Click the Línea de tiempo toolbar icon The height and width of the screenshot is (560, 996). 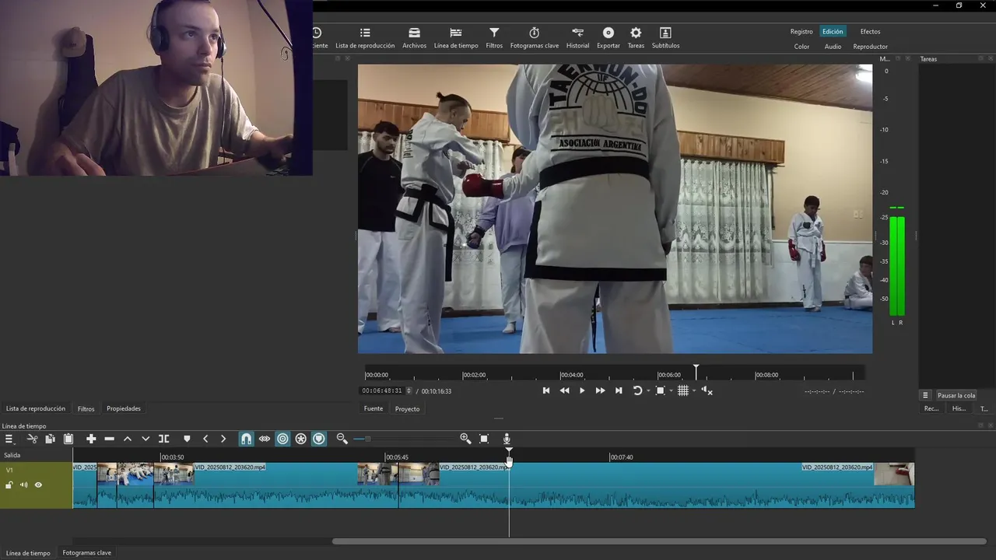(x=456, y=38)
